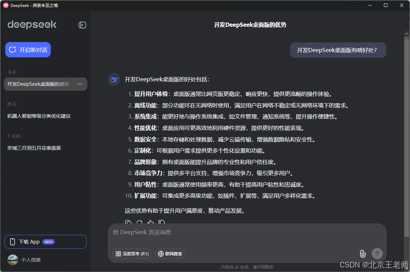Click the 7 天内 section label
Image resolution: width=410 pixels, height=272 pixels.
pos(14,137)
